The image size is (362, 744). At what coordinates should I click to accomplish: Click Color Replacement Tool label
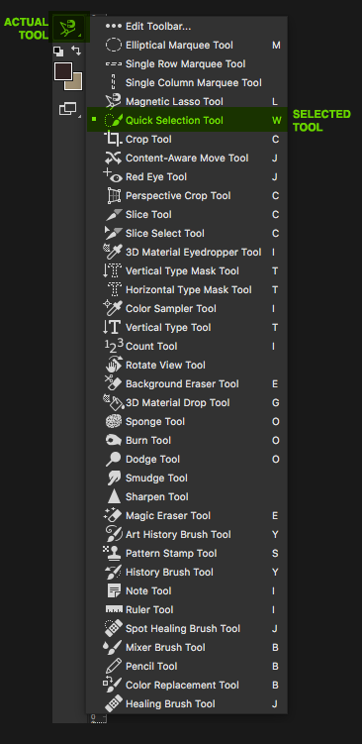point(182,686)
